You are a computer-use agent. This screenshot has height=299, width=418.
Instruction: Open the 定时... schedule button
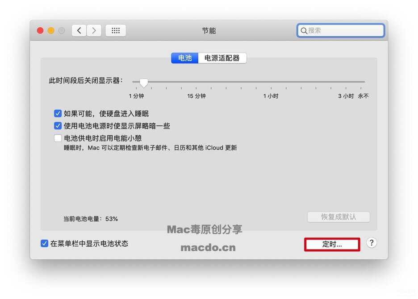pos(332,244)
